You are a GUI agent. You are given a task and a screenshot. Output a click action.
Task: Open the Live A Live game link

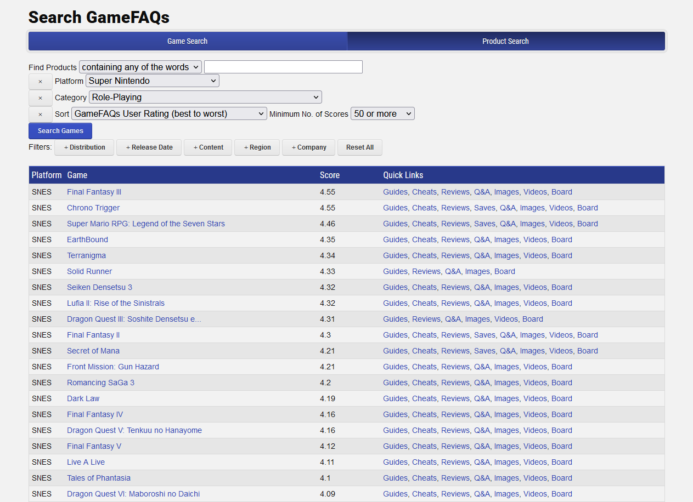tap(86, 462)
